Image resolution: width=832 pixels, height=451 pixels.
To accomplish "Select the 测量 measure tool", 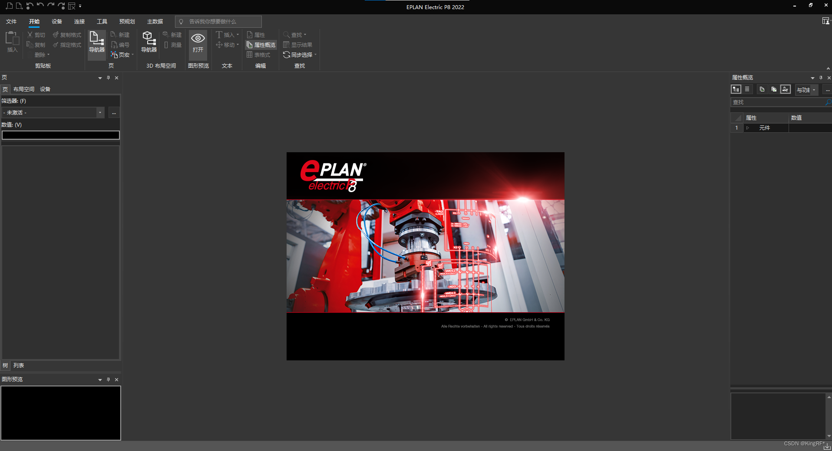I will pos(173,44).
